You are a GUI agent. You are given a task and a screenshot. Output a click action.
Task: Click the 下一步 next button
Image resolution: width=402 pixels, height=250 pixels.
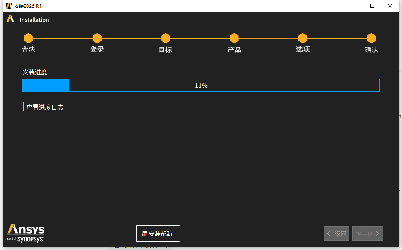point(368,233)
